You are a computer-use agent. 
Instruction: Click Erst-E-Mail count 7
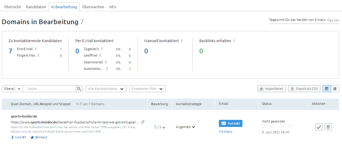point(61,49)
